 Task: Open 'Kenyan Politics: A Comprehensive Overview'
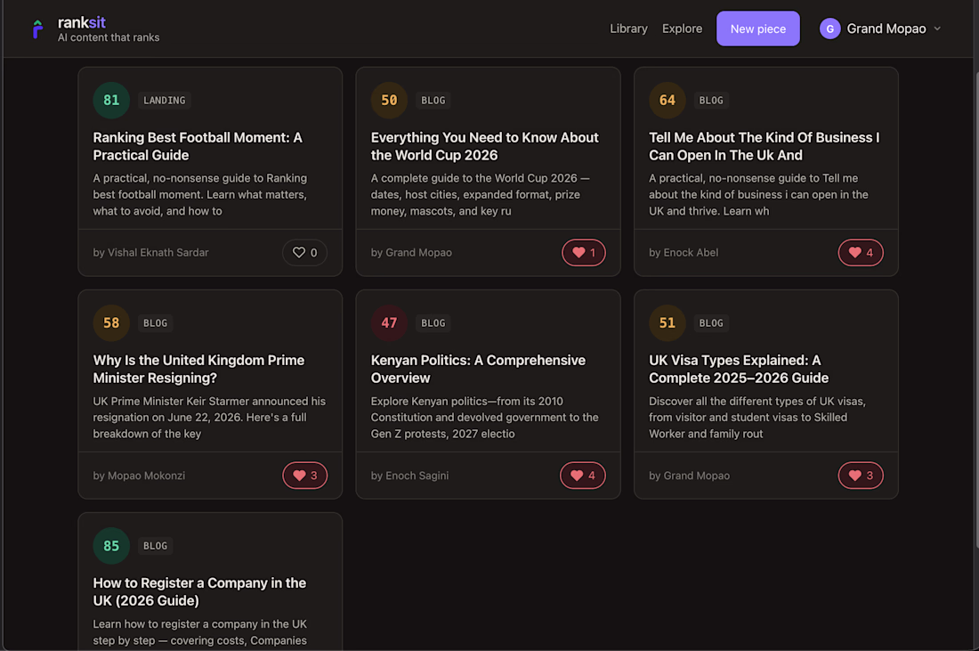(478, 370)
